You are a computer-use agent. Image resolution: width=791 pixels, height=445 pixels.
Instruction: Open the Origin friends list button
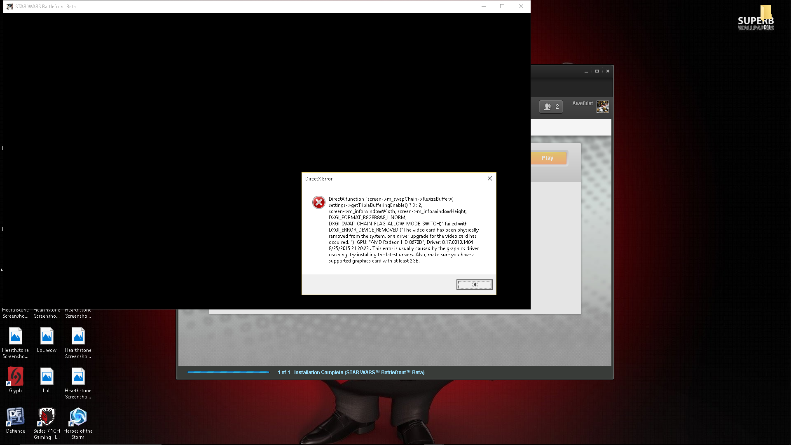coord(551,107)
